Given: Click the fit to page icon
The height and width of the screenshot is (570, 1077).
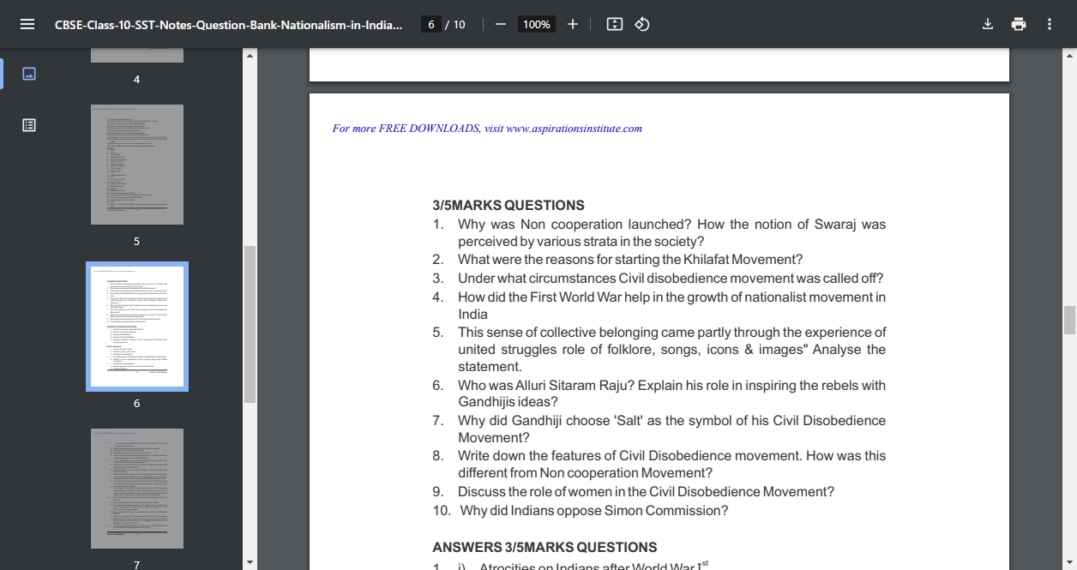Looking at the screenshot, I should [x=614, y=24].
